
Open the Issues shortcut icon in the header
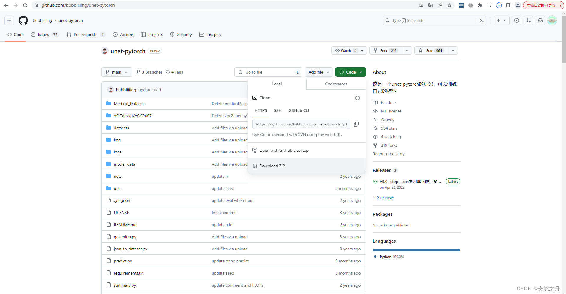pos(516,20)
